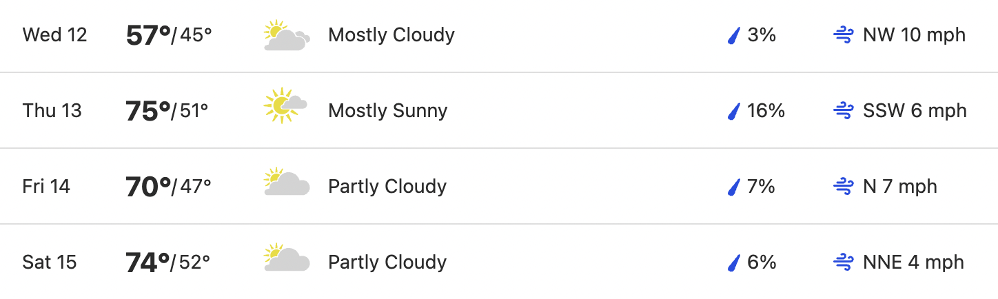Click the wind icon beside SSW 6 mph
Image resolution: width=998 pixels, height=299 pixels.
coord(844,111)
